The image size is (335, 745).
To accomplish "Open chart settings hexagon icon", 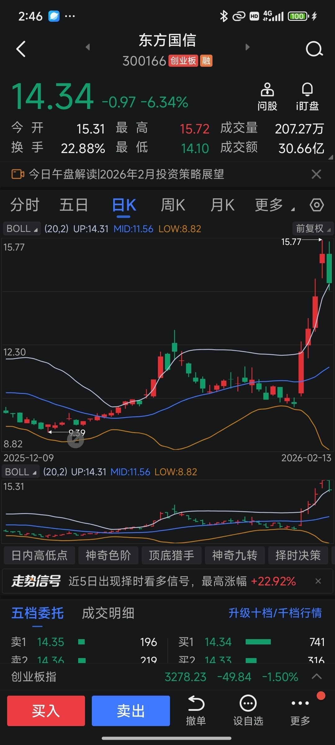I will pos(317,205).
